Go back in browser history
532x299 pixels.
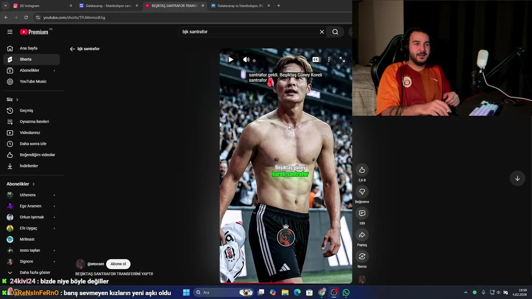click(6, 17)
